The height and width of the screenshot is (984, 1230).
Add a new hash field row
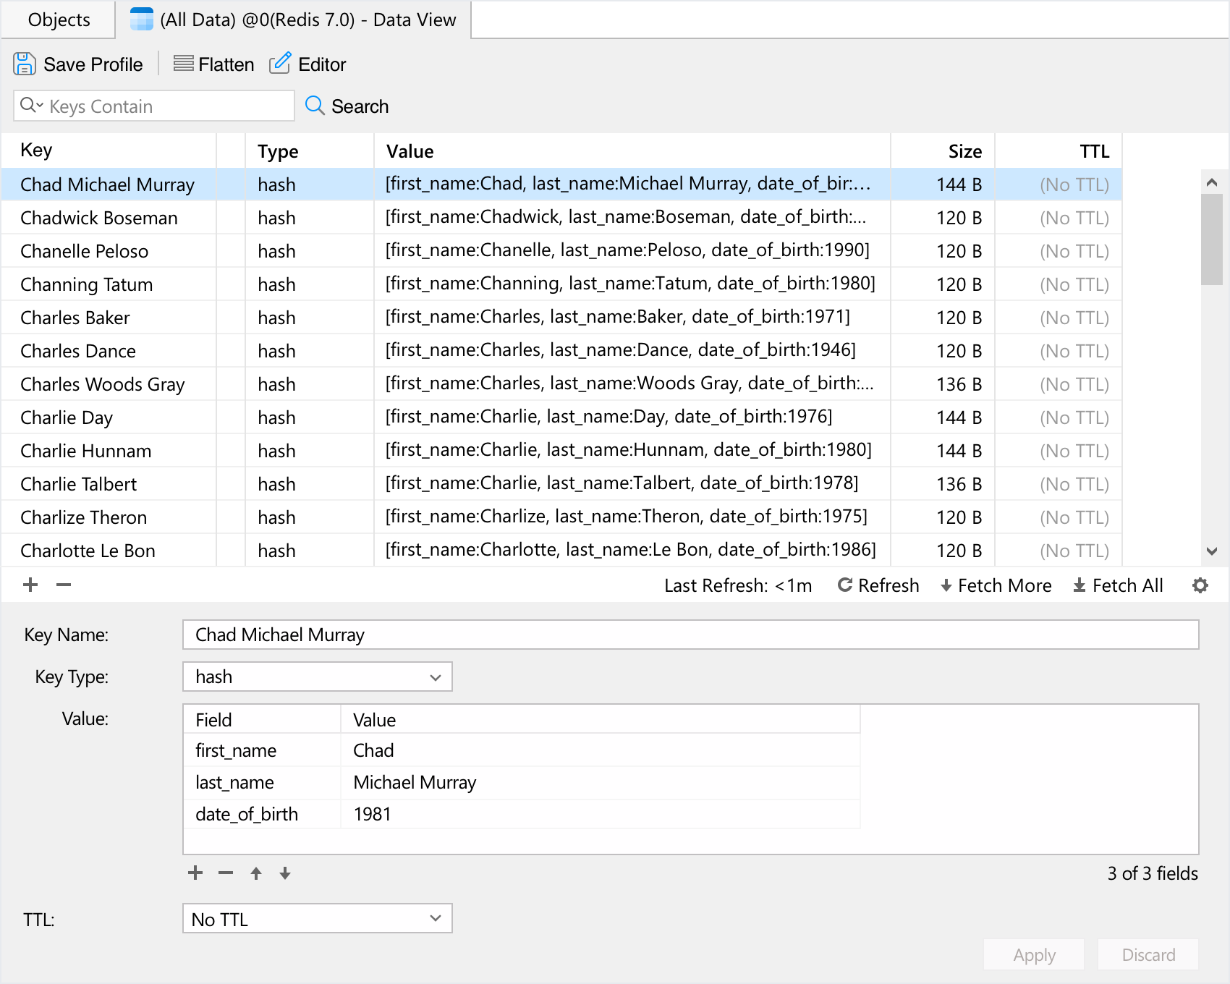tap(195, 873)
